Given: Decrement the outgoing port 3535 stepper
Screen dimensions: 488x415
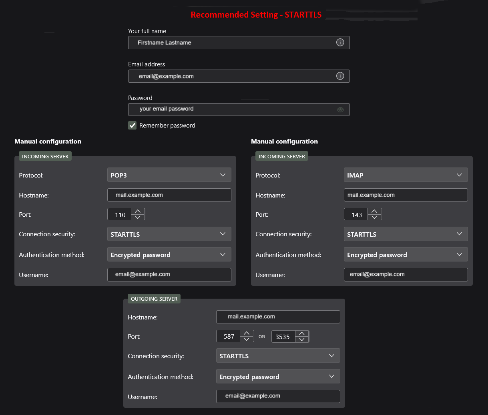Looking at the screenshot, I should [302, 339].
